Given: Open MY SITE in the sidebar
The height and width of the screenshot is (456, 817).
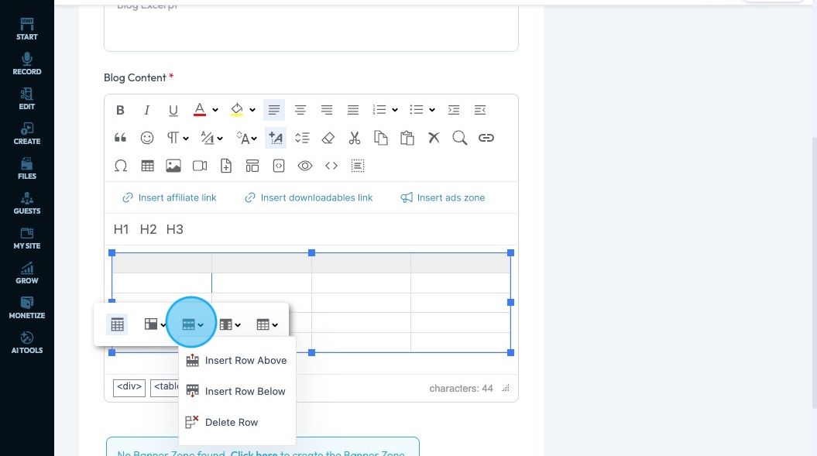Looking at the screenshot, I should [26, 238].
